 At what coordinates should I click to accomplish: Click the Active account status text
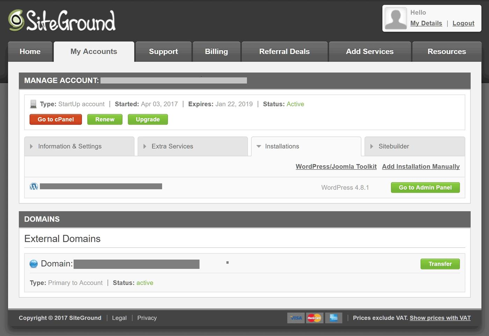tap(295, 104)
